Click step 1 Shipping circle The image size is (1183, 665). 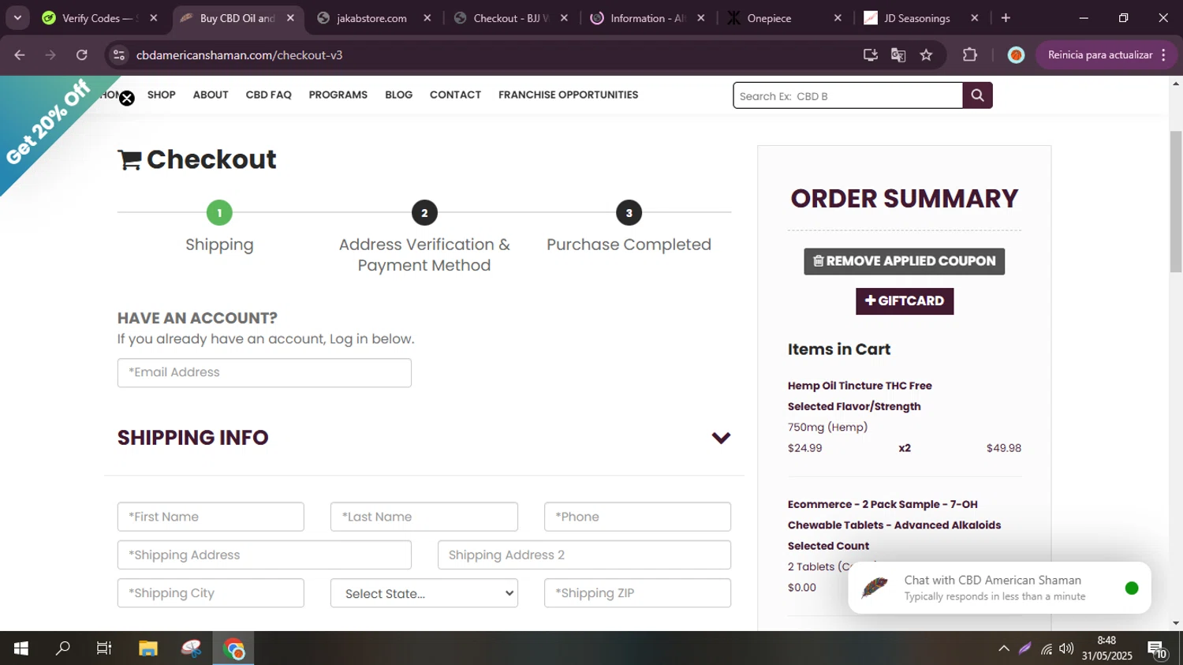(x=219, y=212)
